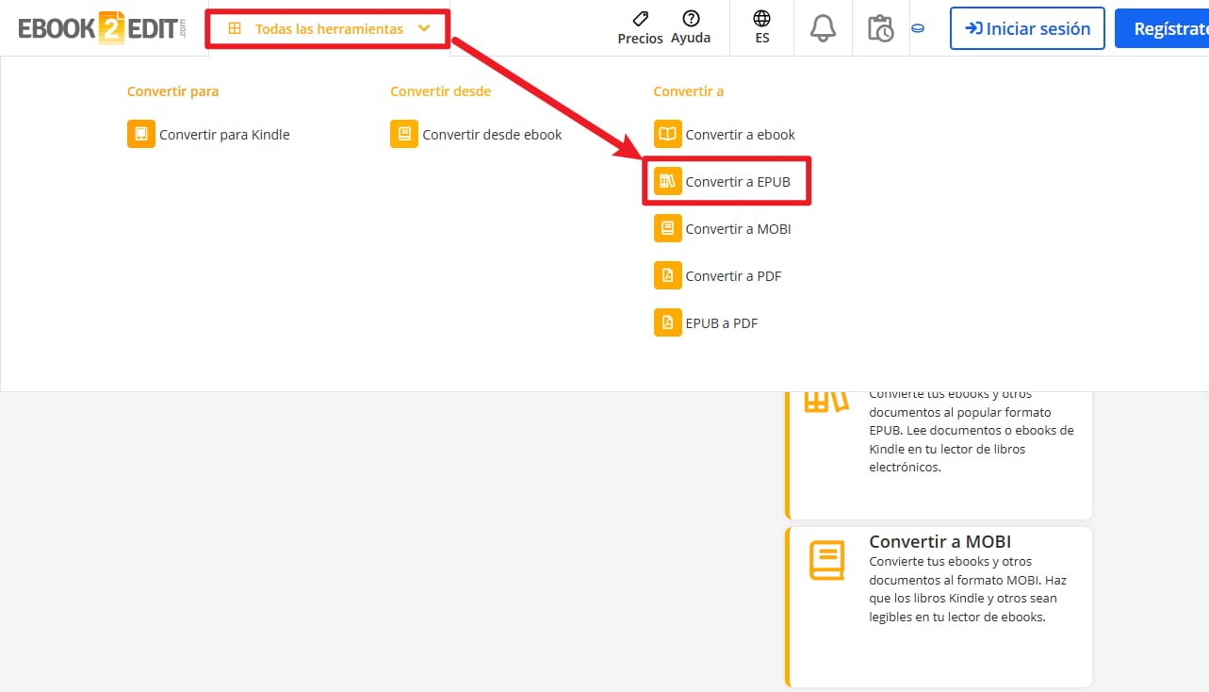Open the Convertir a MOBI card

tap(939, 606)
